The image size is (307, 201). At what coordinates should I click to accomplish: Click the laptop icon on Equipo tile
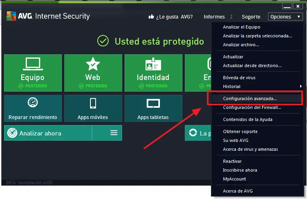[x=33, y=64]
